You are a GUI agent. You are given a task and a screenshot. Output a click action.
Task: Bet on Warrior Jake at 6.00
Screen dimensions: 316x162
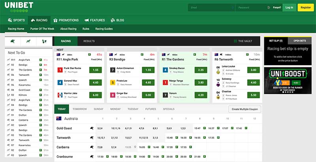point(96,95)
